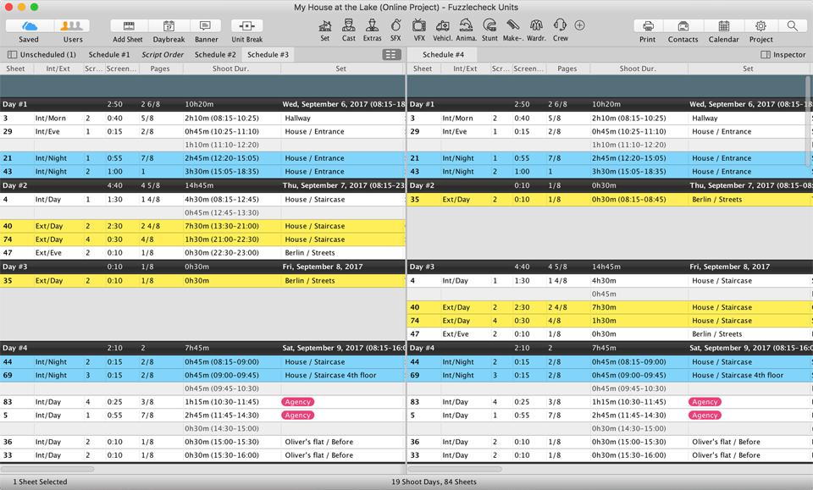Select Day #2 header in right pane
The height and width of the screenshot is (490, 813).
610,185
